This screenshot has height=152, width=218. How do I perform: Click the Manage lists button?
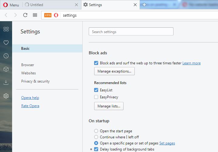tap(109, 106)
